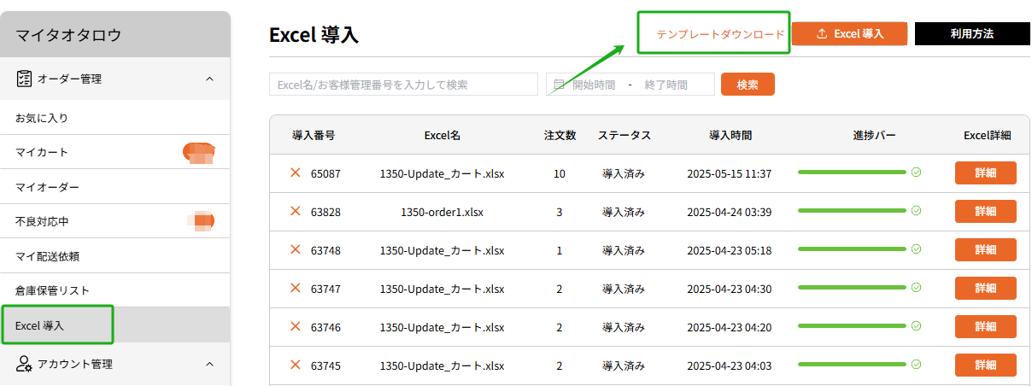Click the timestamp 2025-05-15 11:37

[x=730, y=173]
